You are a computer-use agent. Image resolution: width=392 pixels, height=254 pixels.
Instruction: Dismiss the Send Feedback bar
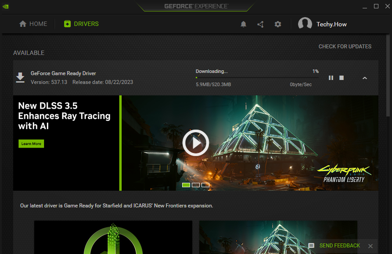point(370,246)
